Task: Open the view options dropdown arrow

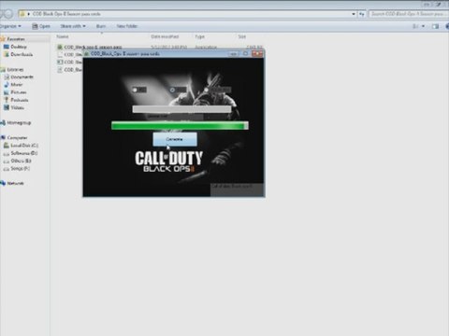Action: coord(423,26)
